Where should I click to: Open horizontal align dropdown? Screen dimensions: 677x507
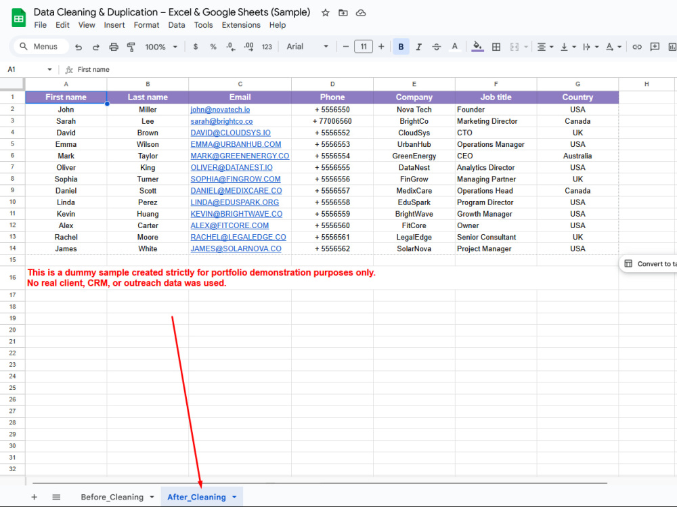tap(545, 47)
